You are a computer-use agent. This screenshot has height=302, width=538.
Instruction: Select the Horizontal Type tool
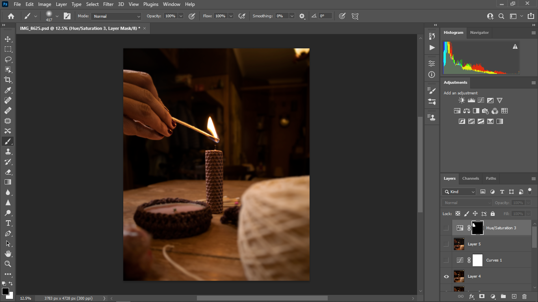(8, 223)
